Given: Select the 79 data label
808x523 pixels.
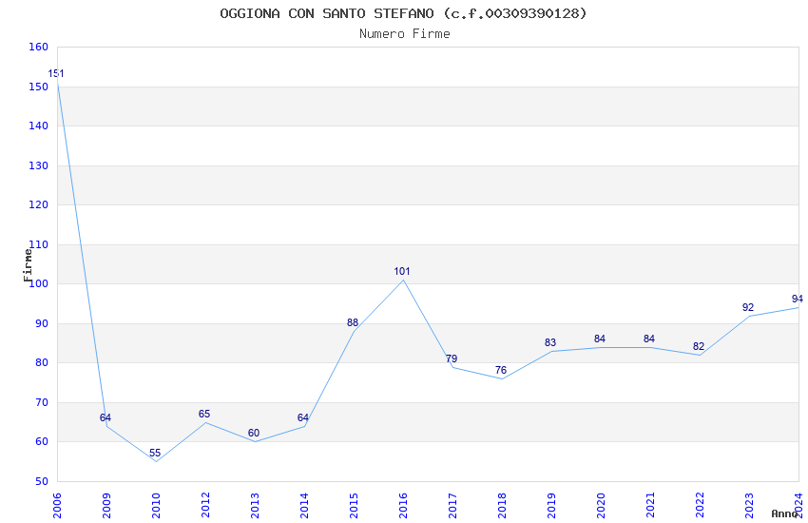Looking at the screenshot, I should (452, 358).
